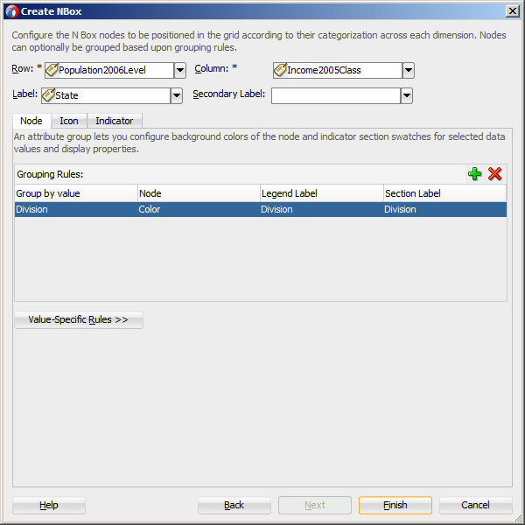This screenshot has height=525, width=525.
Task: Click the Help button
Action: [49, 505]
